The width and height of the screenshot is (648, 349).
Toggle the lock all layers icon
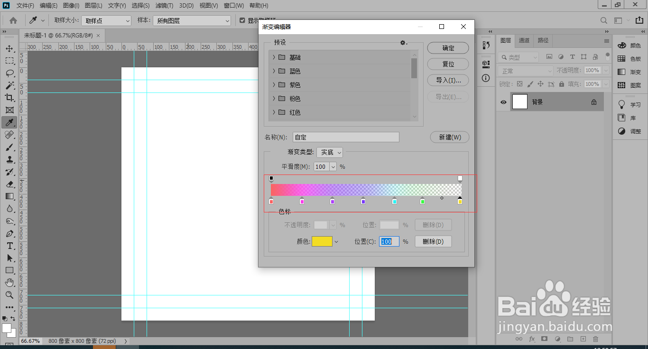point(562,84)
